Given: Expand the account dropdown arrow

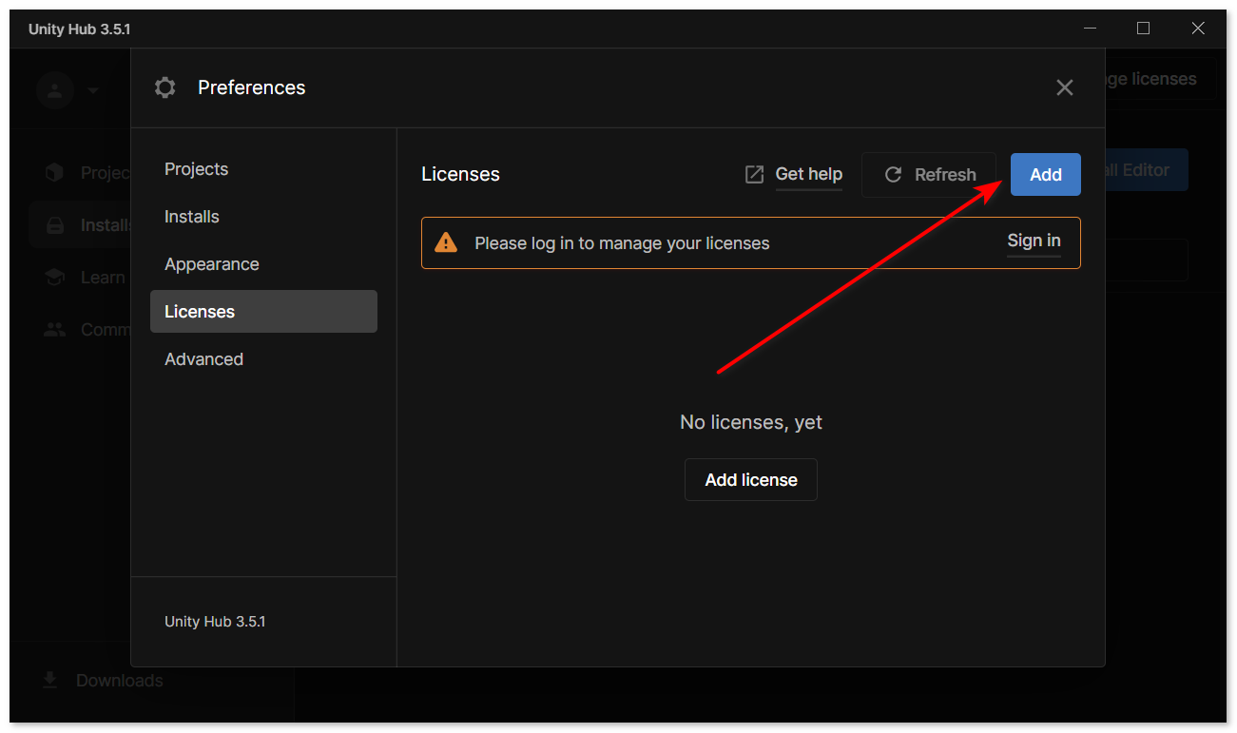Looking at the screenshot, I should (x=93, y=90).
